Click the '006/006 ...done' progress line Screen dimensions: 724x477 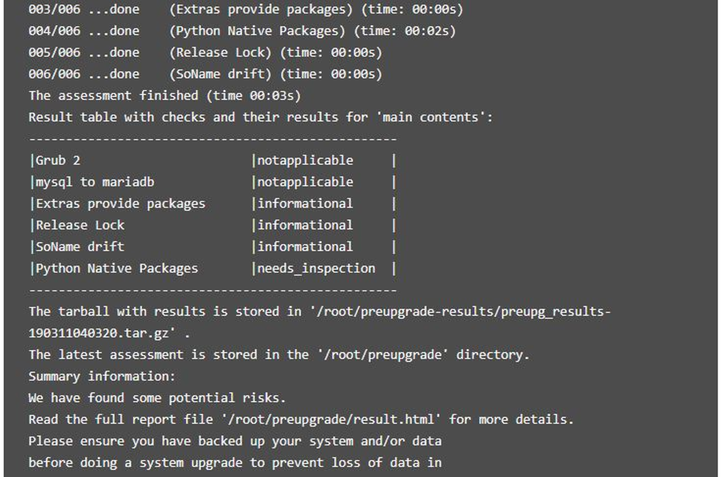point(84,74)
